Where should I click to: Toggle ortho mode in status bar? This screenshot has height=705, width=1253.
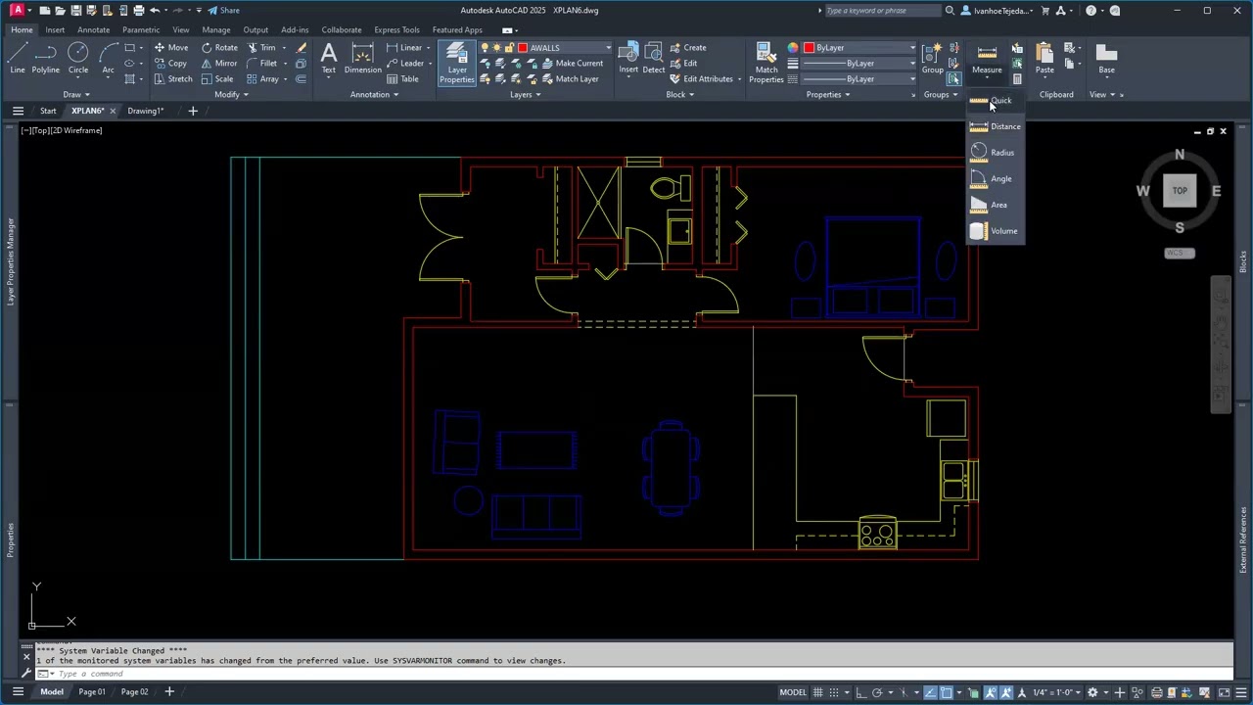tap(860, 692)
